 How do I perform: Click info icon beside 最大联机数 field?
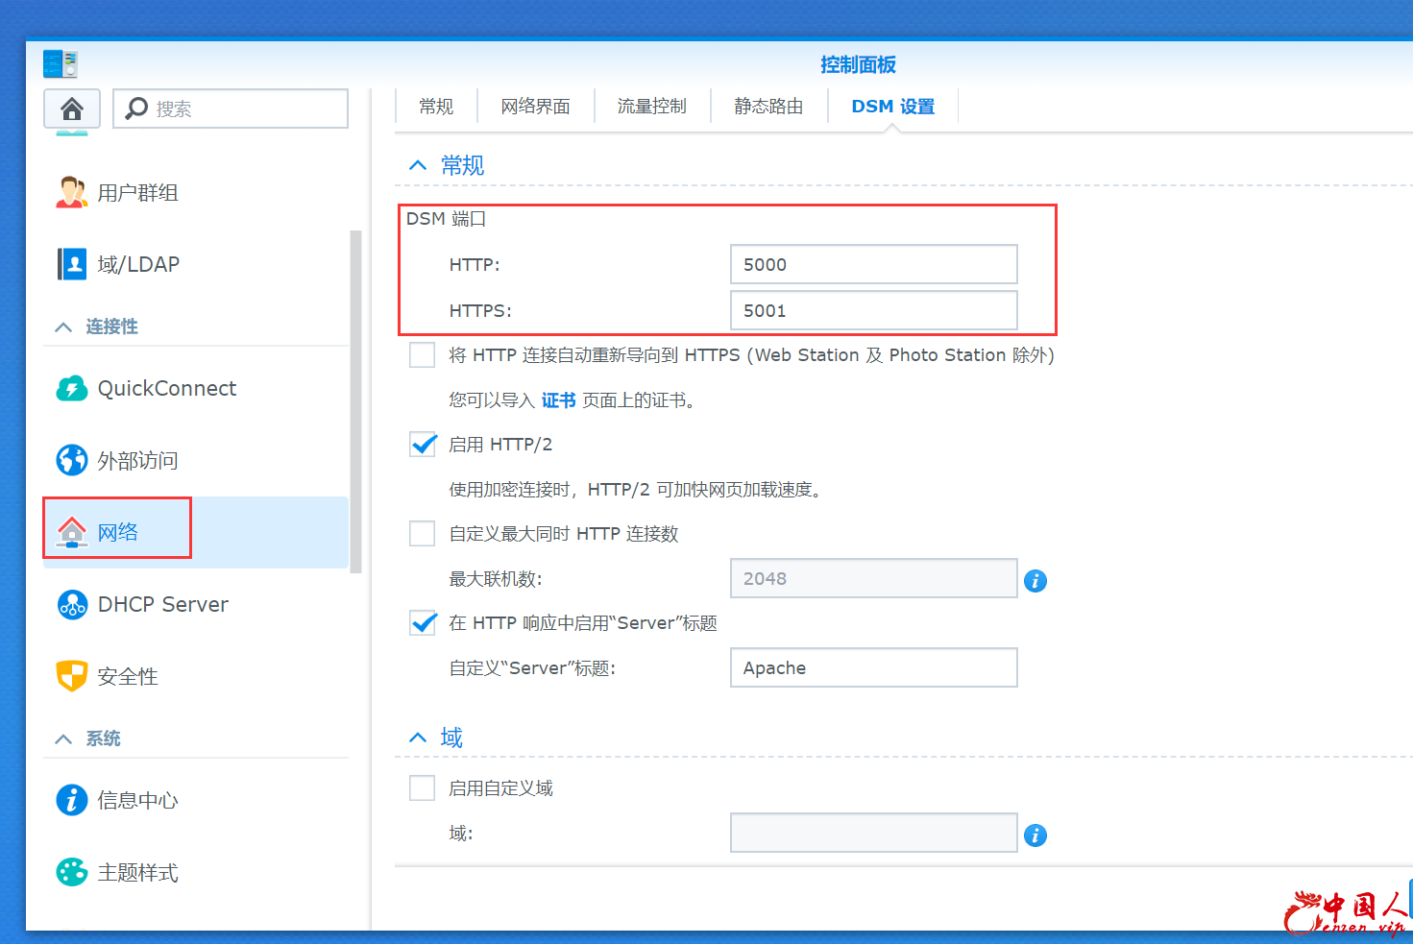coord(1035,581)
